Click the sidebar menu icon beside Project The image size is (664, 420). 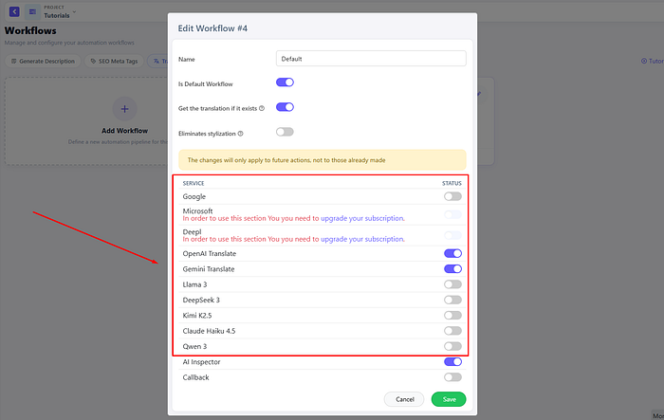[x=32, y=11]
